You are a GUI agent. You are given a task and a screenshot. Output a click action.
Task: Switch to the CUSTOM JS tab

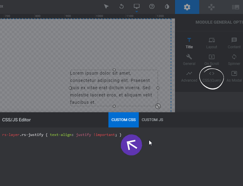coord(152,120)
